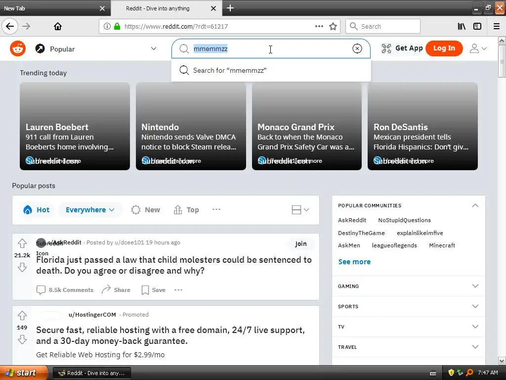Open the NoStupidQuestions community link
Viewport: 506px width, 380px height.
pos(404,220)
